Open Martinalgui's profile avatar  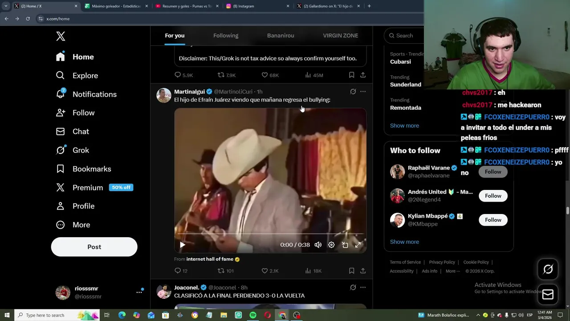coord(164,95)
